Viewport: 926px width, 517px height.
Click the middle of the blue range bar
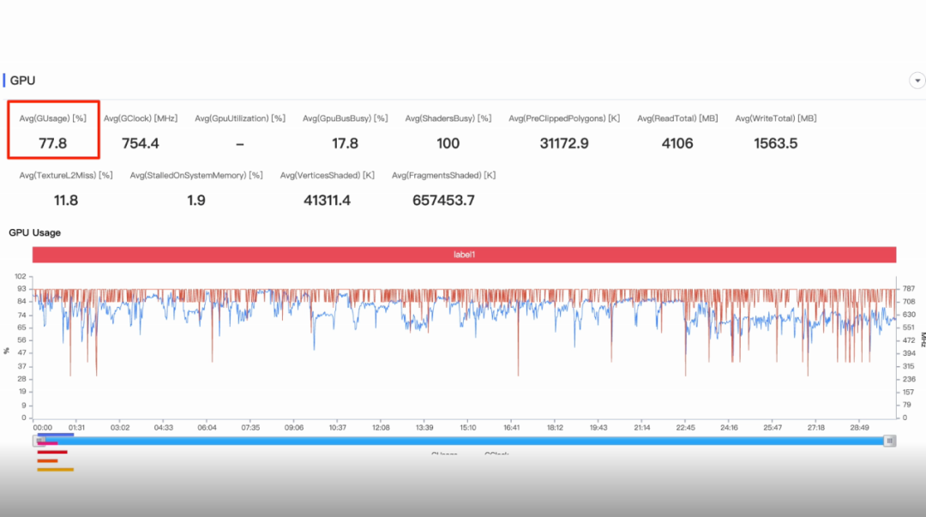tap(464, 441)
